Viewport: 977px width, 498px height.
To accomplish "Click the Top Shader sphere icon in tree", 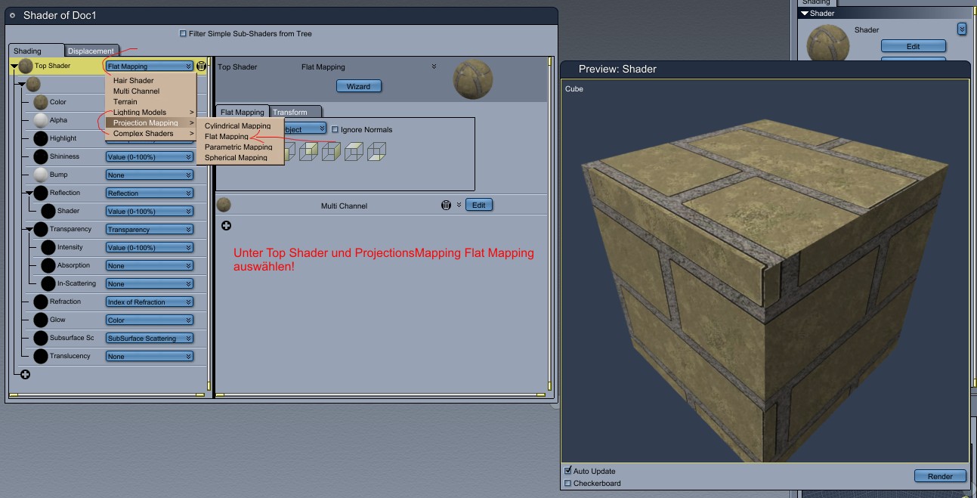I will 25,67.
